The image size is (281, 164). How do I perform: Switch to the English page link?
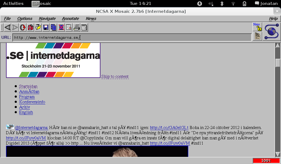click(x=26, y=112)
